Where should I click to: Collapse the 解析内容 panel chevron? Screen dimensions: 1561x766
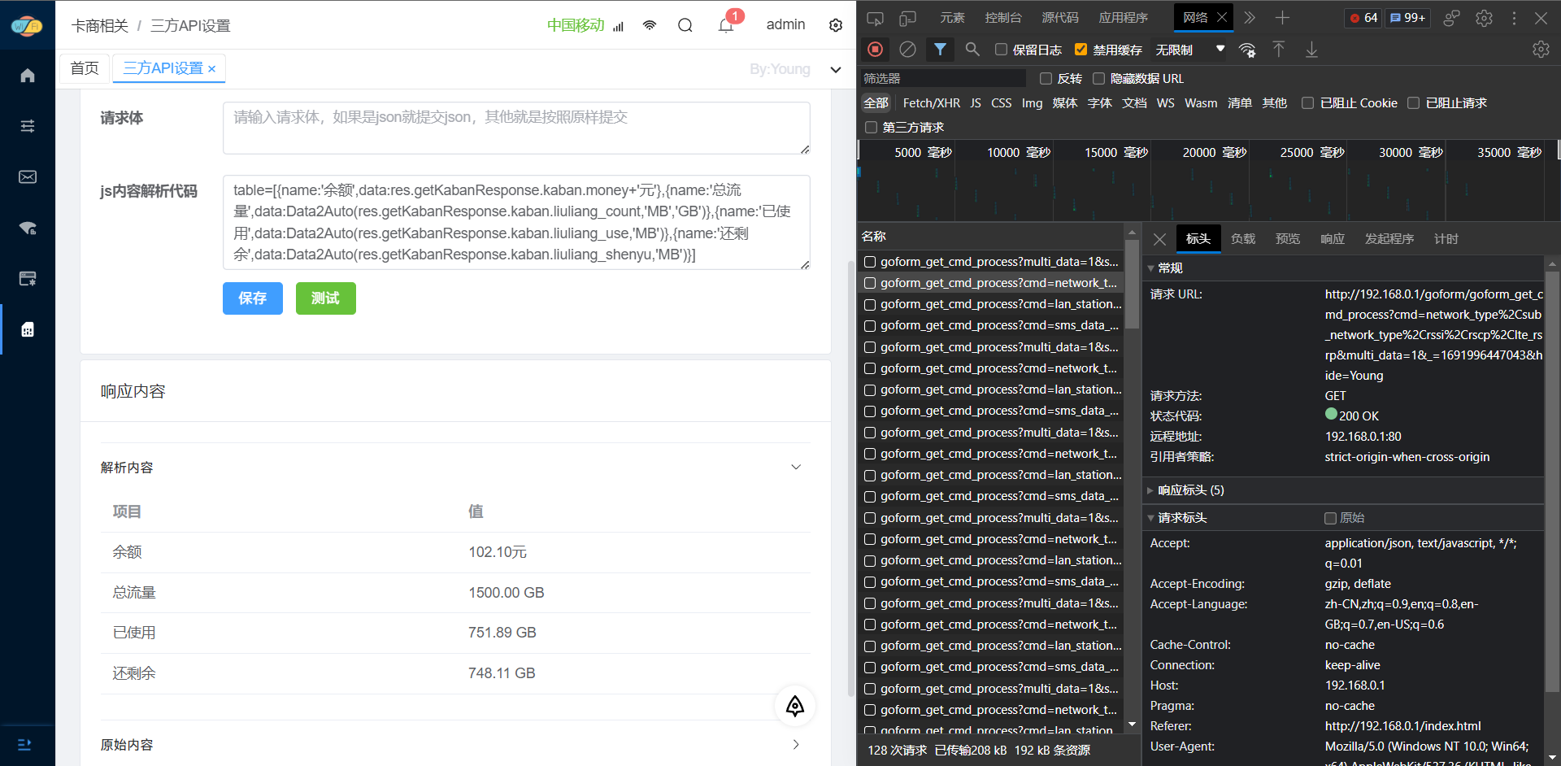[796, 468]
